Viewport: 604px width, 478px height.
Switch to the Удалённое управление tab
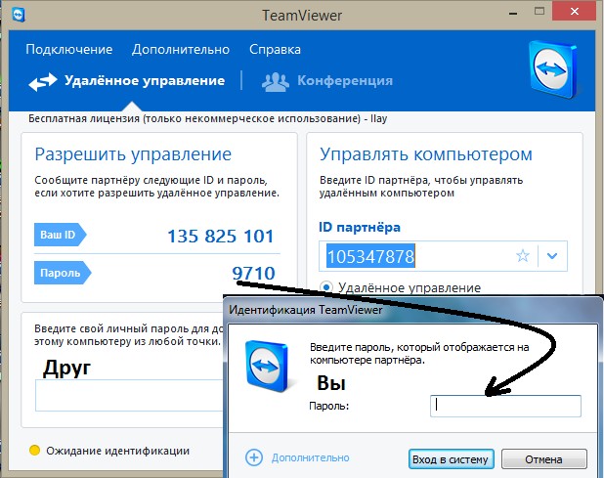[x=145, y=81]
